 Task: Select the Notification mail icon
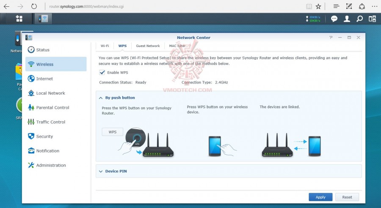(31, 150)
